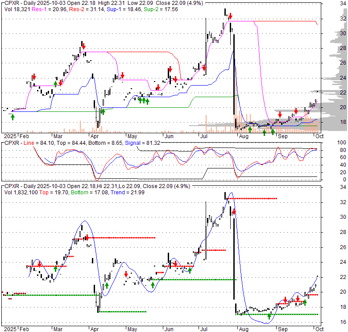The height and width of the screenshot is (332, 348).
Task: Click the red sell arrow at late-March peak in top chart
Action: (x=83, y=45)
